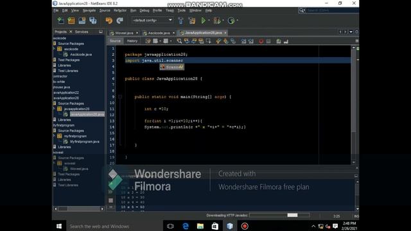
Task: Open the Profile button's dropdown arrow
Action: (x=237, y=21)
